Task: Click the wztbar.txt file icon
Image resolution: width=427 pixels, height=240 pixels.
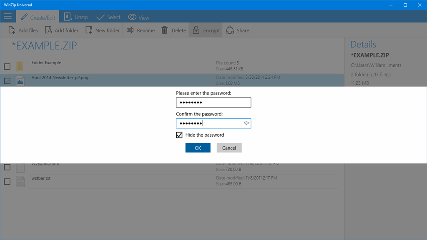Action: pyautogui.click(x=20, y=182)
